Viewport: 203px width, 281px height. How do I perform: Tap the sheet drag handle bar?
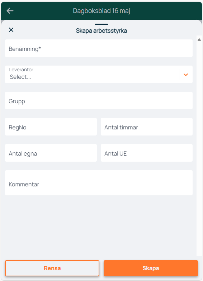click(x=101, y=24)
